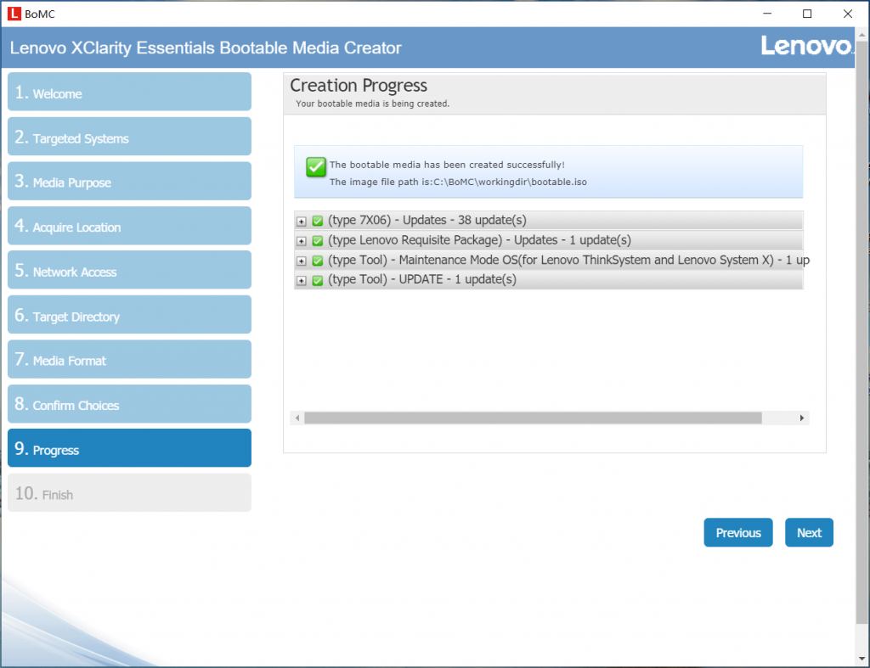Select step 3 Media Purpose

[129, 182]
